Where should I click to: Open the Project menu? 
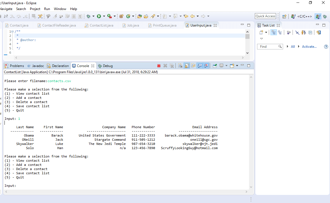[x=35, y=9]
